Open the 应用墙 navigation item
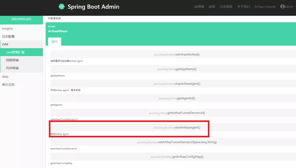Viewport: 296px width, 168px height. point(199,7)
